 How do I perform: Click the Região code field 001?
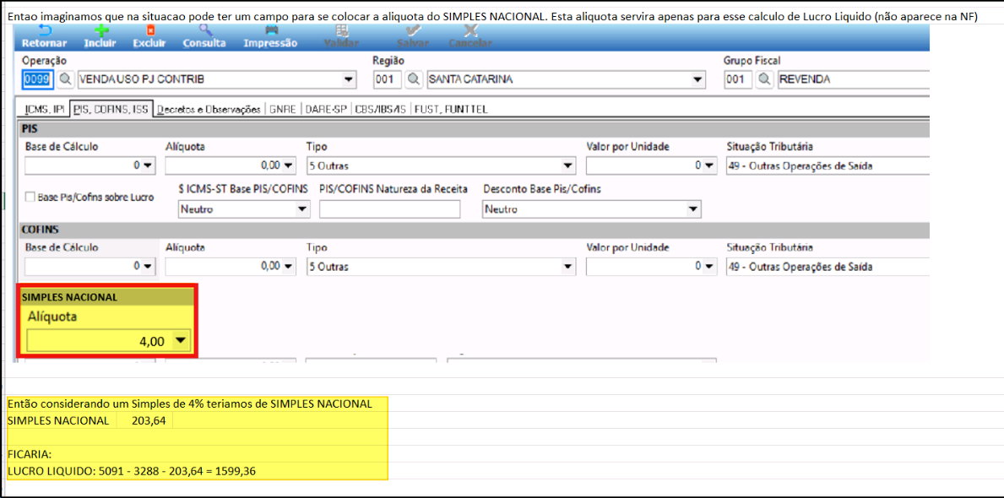tap(388, 80)
